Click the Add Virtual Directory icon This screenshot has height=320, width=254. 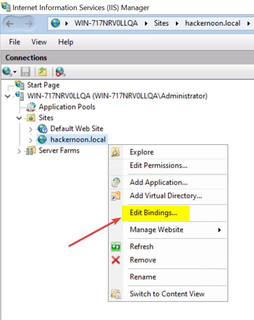(116, 196)
